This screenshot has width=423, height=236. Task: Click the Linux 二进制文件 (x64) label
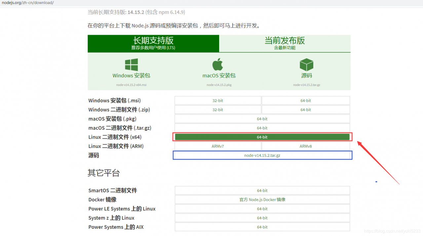click(x=115, y=137)
